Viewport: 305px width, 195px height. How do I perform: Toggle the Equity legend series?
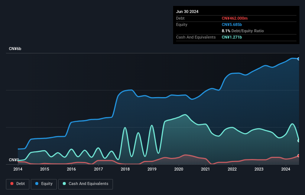coord(44,184)
